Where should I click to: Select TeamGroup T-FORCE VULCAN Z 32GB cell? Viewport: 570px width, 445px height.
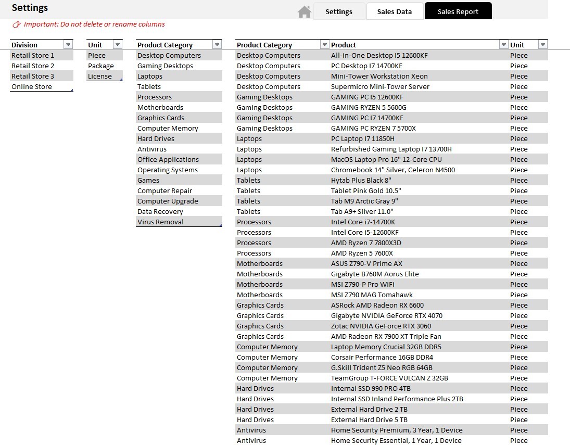point(419,378)
